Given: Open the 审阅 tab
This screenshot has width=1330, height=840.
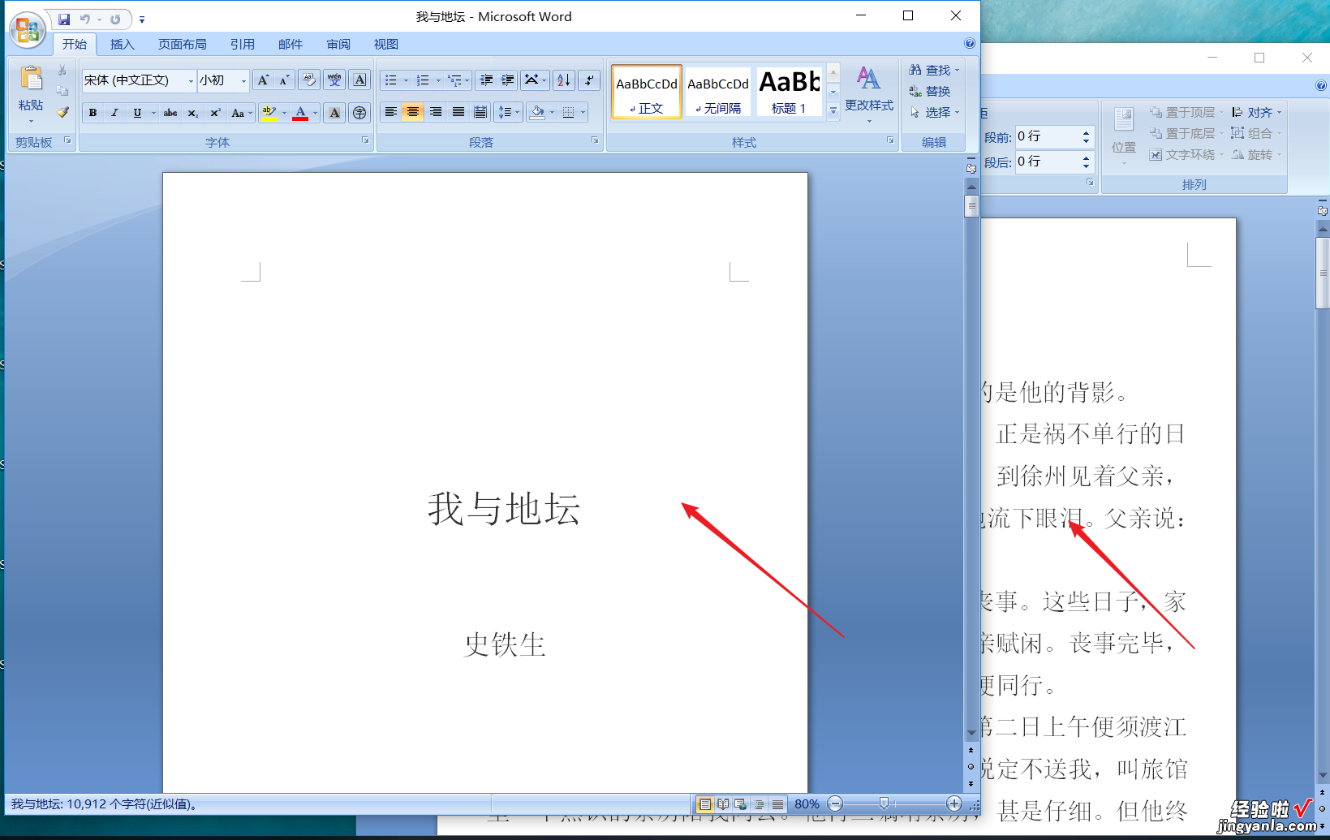Looking at the screenshot, I should pyautogui.click(x=338, y=44).
